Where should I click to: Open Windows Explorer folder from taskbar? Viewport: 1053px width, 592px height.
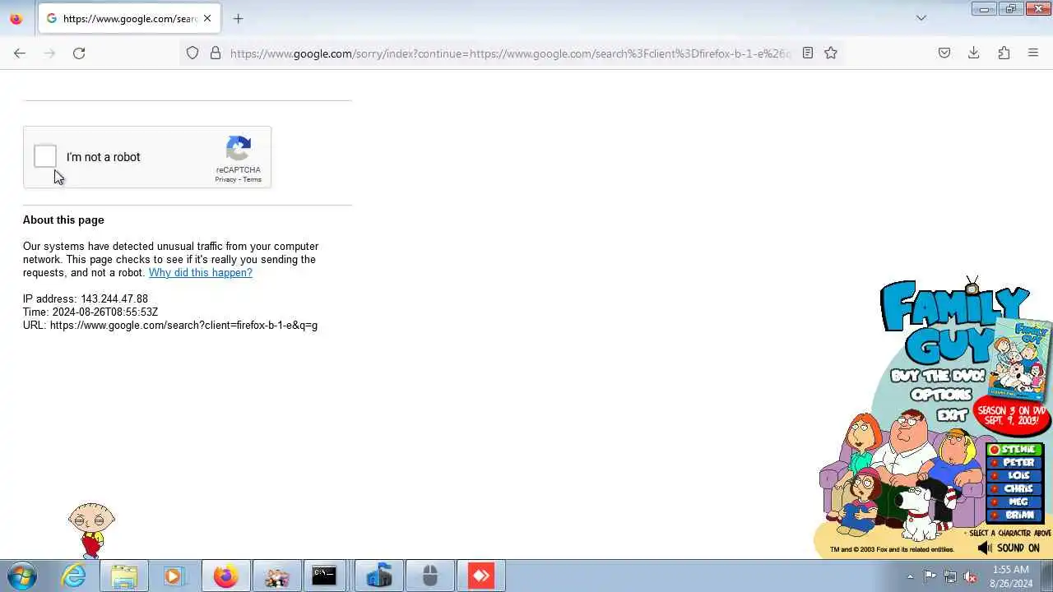(x=124, y=576)
